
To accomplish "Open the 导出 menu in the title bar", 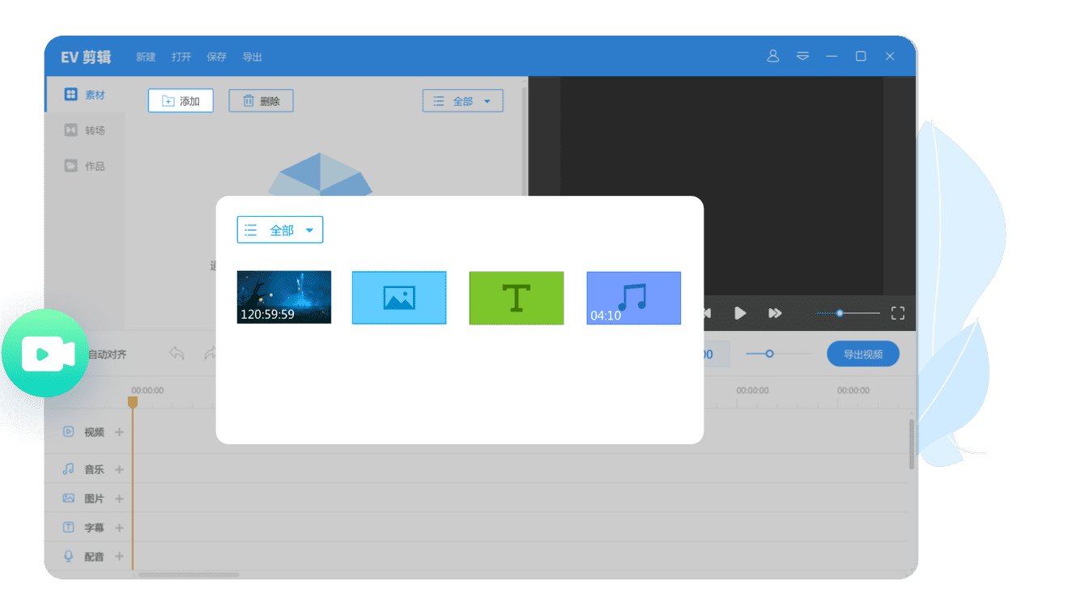I will point(252,57).
